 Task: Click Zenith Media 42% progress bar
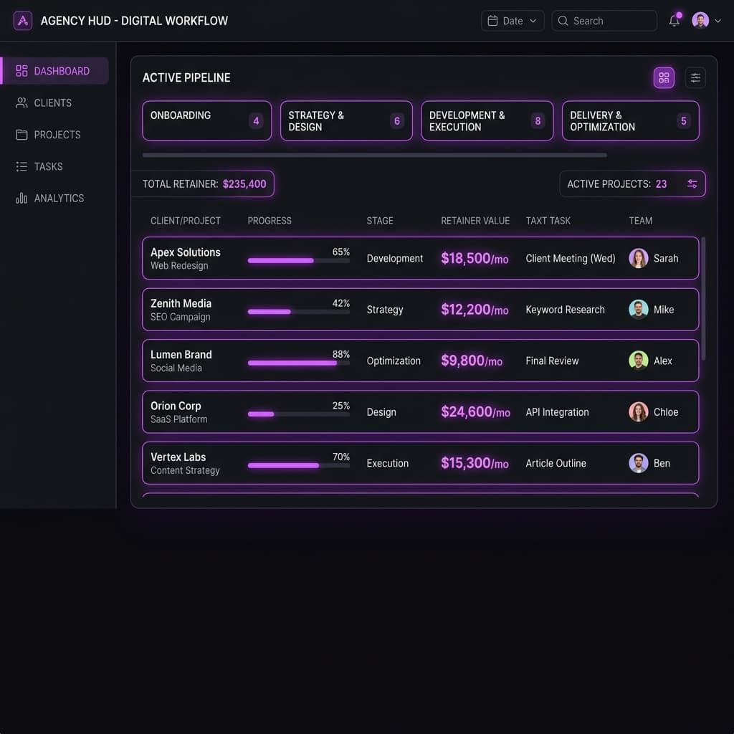[299, 312]
